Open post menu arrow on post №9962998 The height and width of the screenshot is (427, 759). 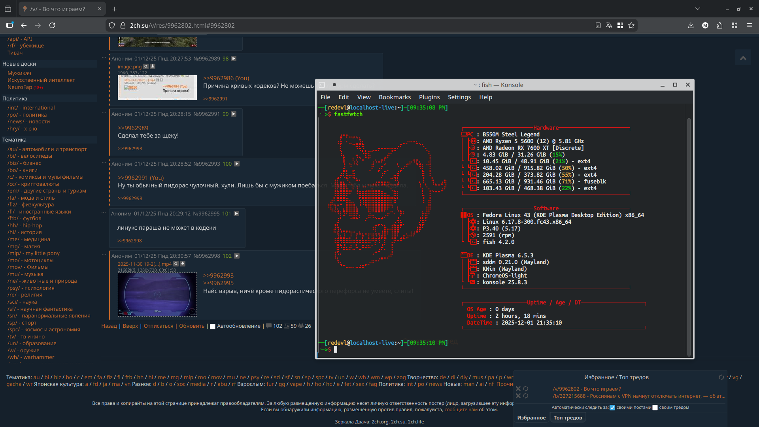[x=237, y=256]
